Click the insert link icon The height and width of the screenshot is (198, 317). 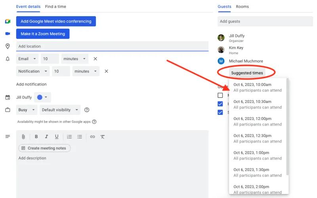[x=92, y=137]
